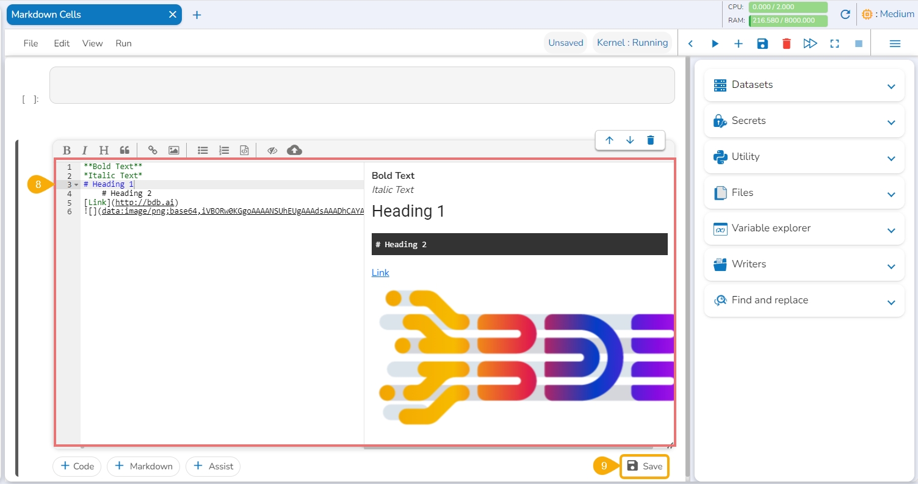Toggle fullscreen mode in notebook toolbar
This screenshot has height=484, width=918.
click(x=834, y=43)
